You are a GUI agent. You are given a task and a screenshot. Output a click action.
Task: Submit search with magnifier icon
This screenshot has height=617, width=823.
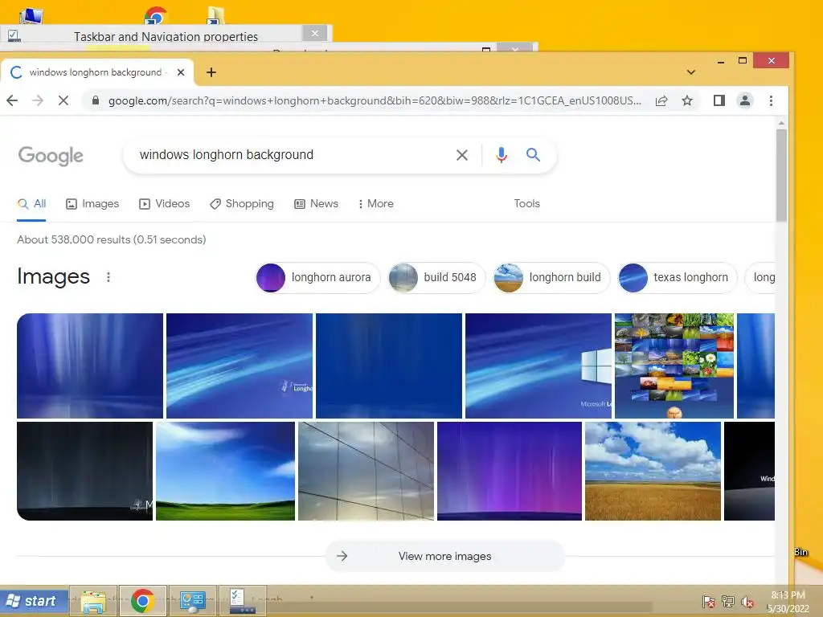click(x=533, y=155)
